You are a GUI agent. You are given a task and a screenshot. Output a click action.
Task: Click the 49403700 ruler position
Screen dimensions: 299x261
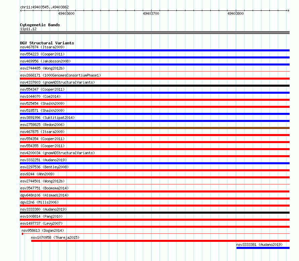[151, 13]
